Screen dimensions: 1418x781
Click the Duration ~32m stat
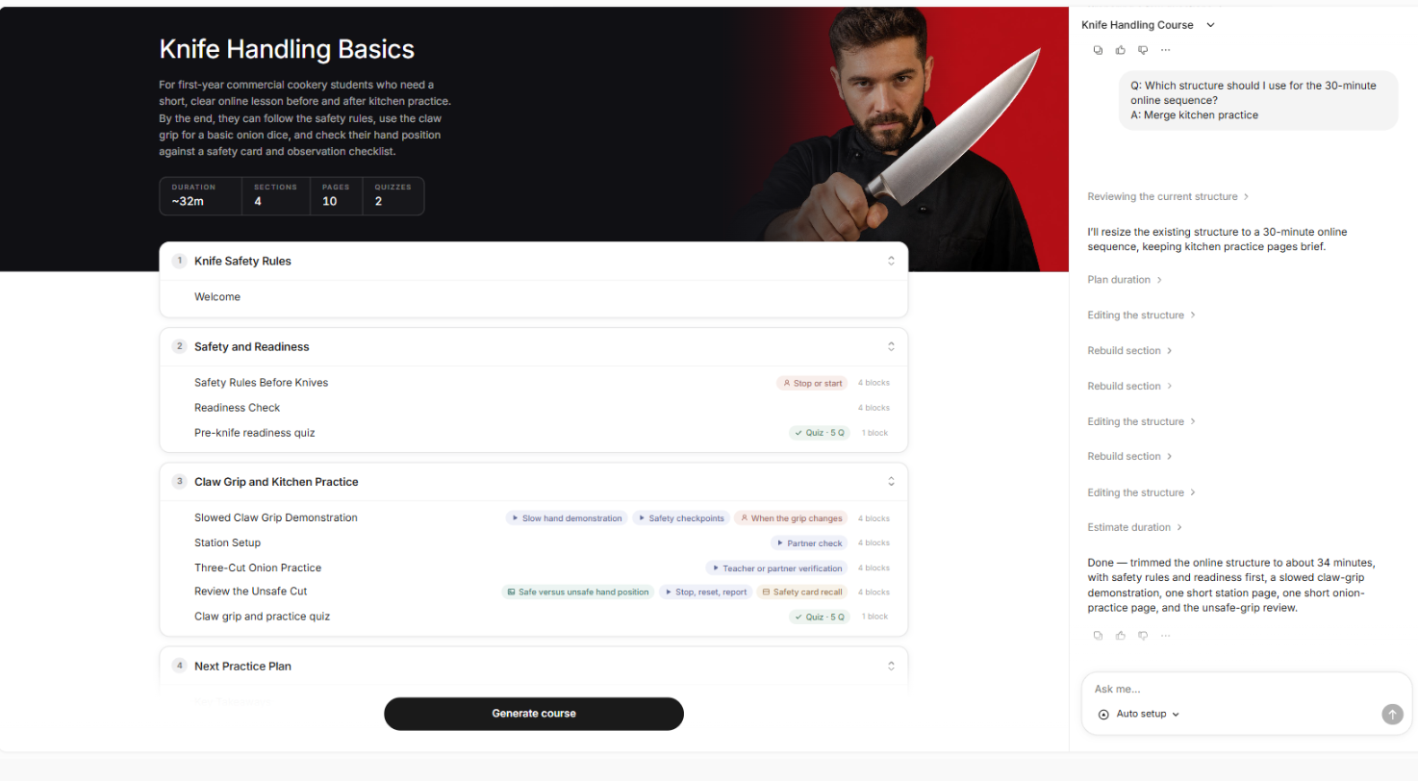(x=200, y=195)
